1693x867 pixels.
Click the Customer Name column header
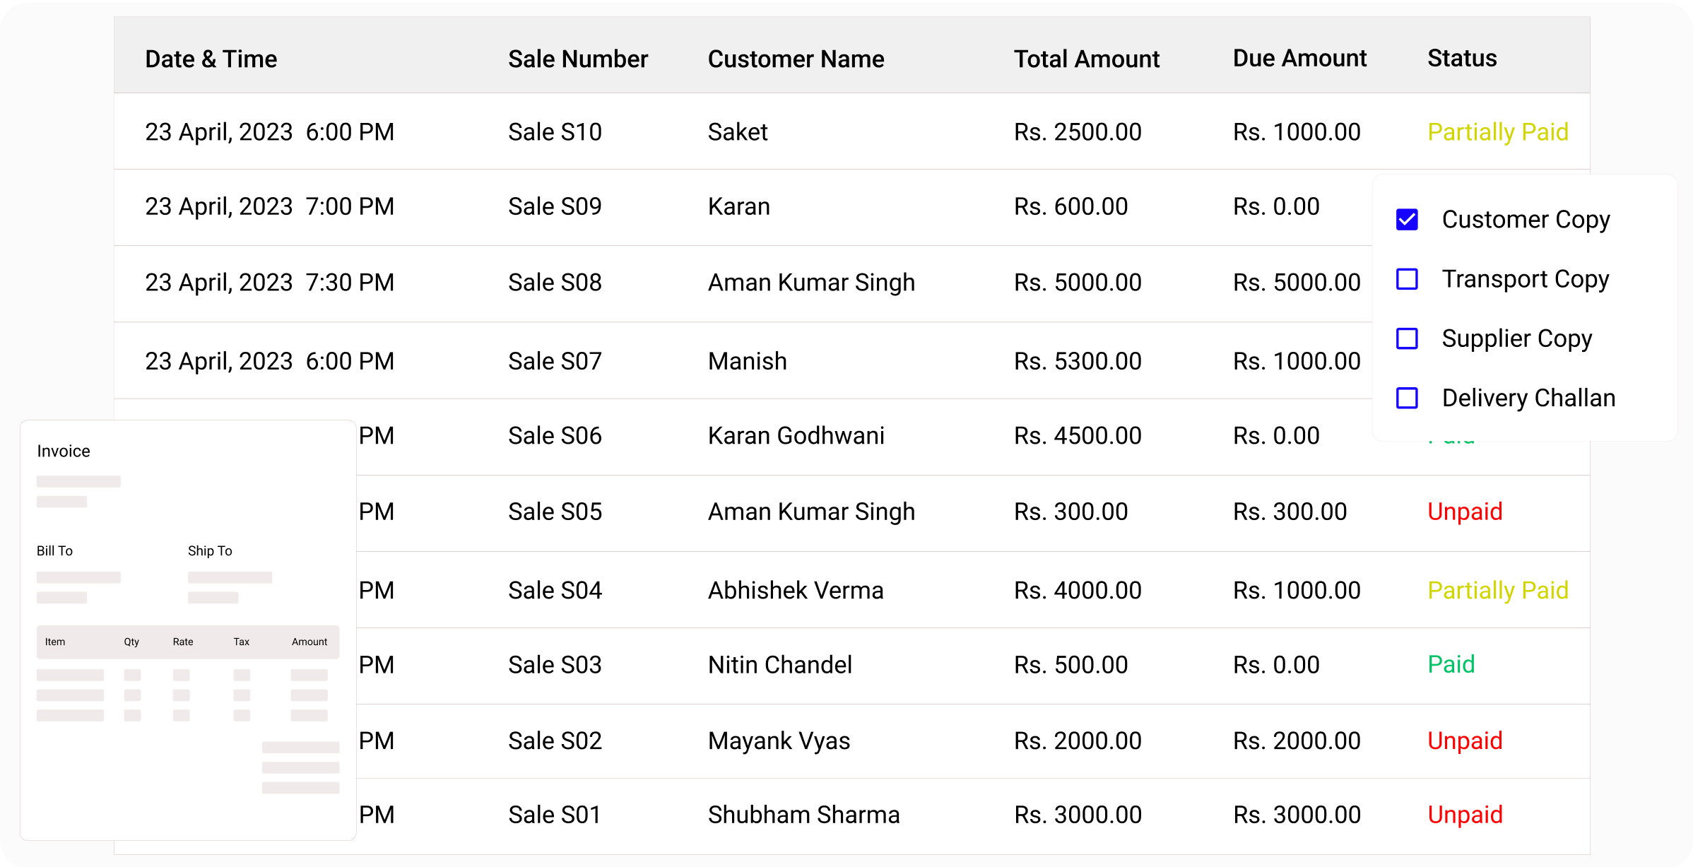796,59
